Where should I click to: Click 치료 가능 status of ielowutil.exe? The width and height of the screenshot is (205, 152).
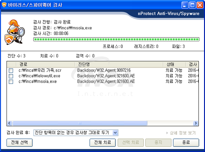click(174, 76)
